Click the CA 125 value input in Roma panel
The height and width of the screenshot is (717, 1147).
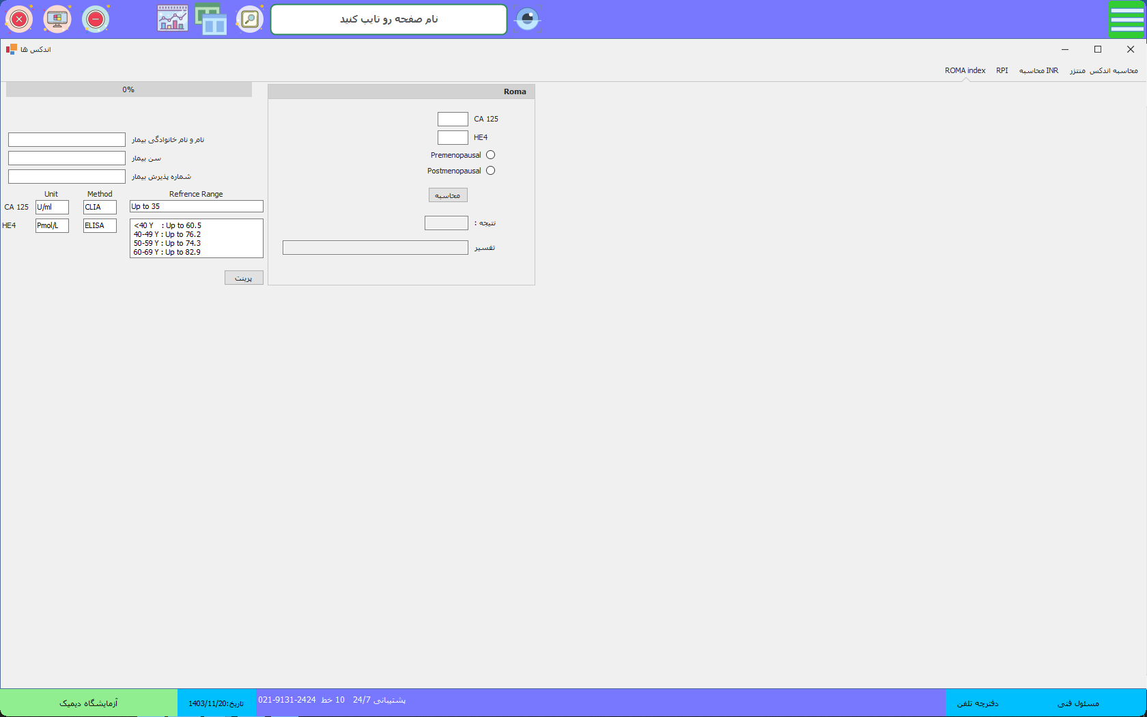tap(453, 119)
